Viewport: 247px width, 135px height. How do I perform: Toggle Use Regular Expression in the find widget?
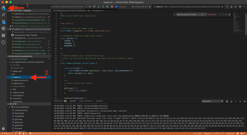point(205,14)
